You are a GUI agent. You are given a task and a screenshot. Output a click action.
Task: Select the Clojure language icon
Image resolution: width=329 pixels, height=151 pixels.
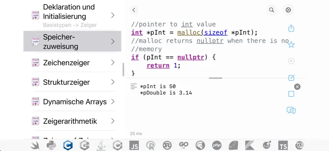tap(300, 145)
